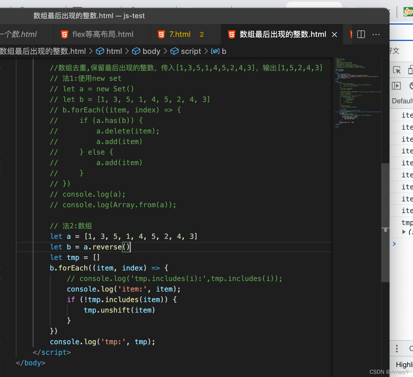This screenshot has height=377, width=413.
Task: Click the 7.html problems count badge
Action: click(202, 35)
